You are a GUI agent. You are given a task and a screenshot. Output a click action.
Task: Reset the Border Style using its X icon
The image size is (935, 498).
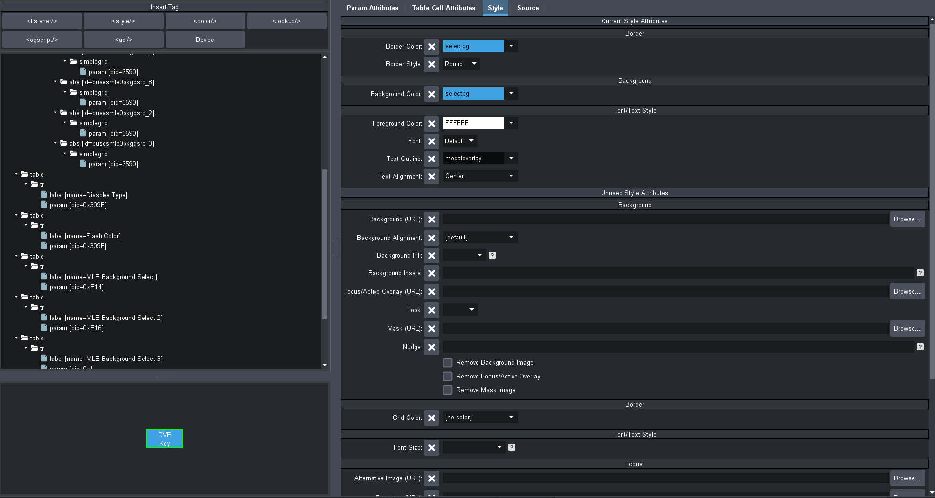[431, 64]
